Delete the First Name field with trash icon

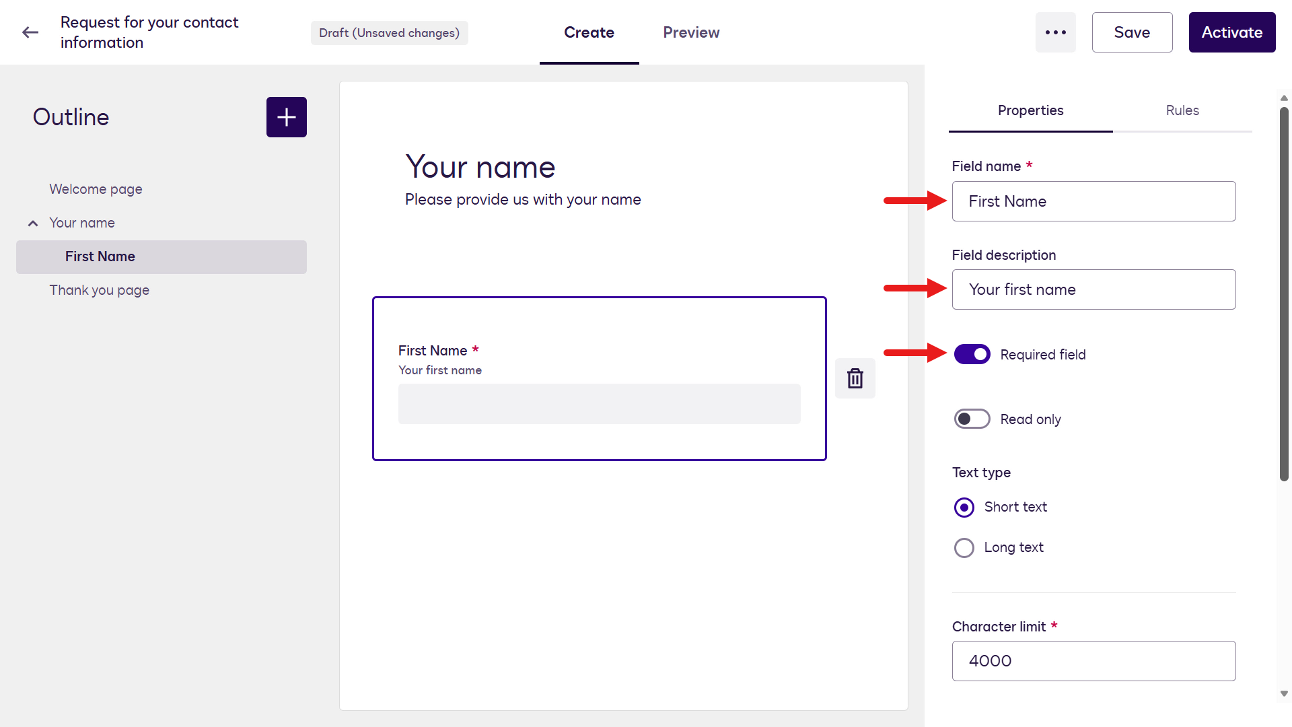click(x=855, y=378)
